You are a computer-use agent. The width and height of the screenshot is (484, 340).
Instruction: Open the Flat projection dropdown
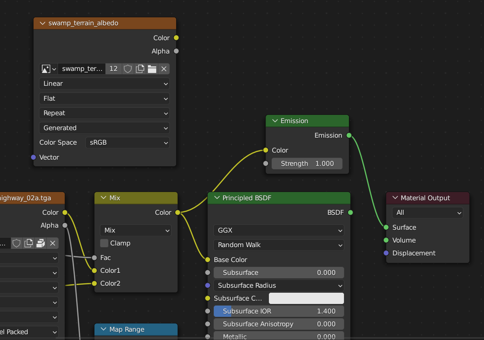[105, 99]
